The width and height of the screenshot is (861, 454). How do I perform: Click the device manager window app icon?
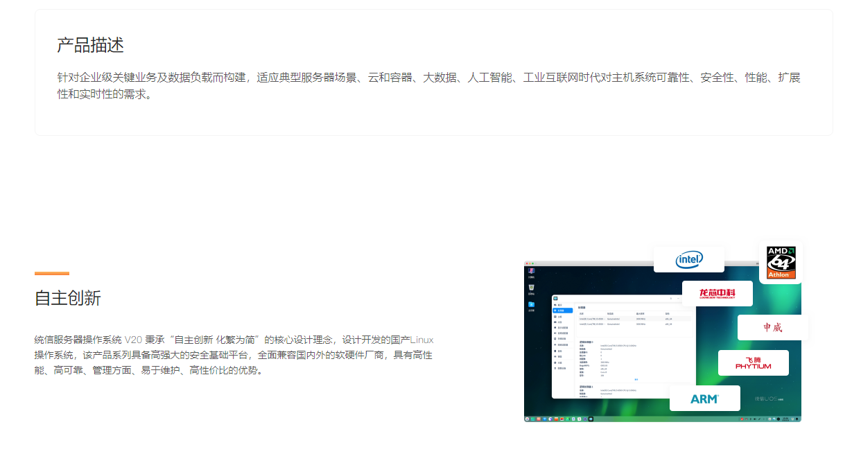(555, 299)
